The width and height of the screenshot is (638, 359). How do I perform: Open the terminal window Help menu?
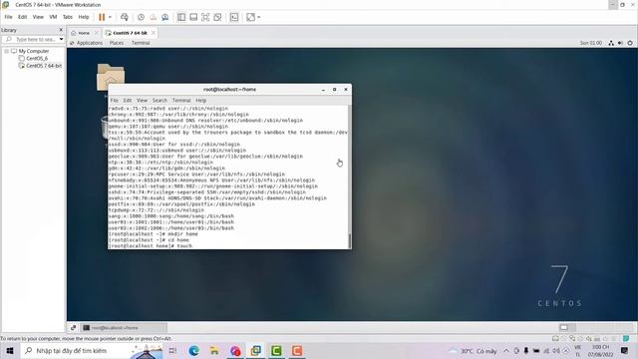click(x=201, y=100)
